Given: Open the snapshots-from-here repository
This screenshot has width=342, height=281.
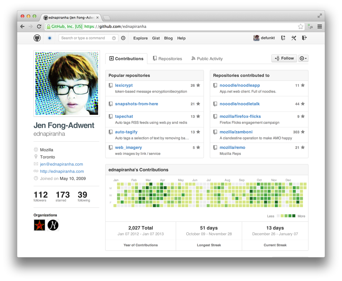Looking at the screenshot, I should (137, 104).
